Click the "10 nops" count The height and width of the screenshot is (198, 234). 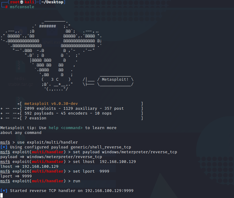pos(103,113)
